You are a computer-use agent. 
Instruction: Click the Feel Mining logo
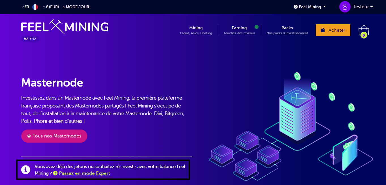[64, 27]
